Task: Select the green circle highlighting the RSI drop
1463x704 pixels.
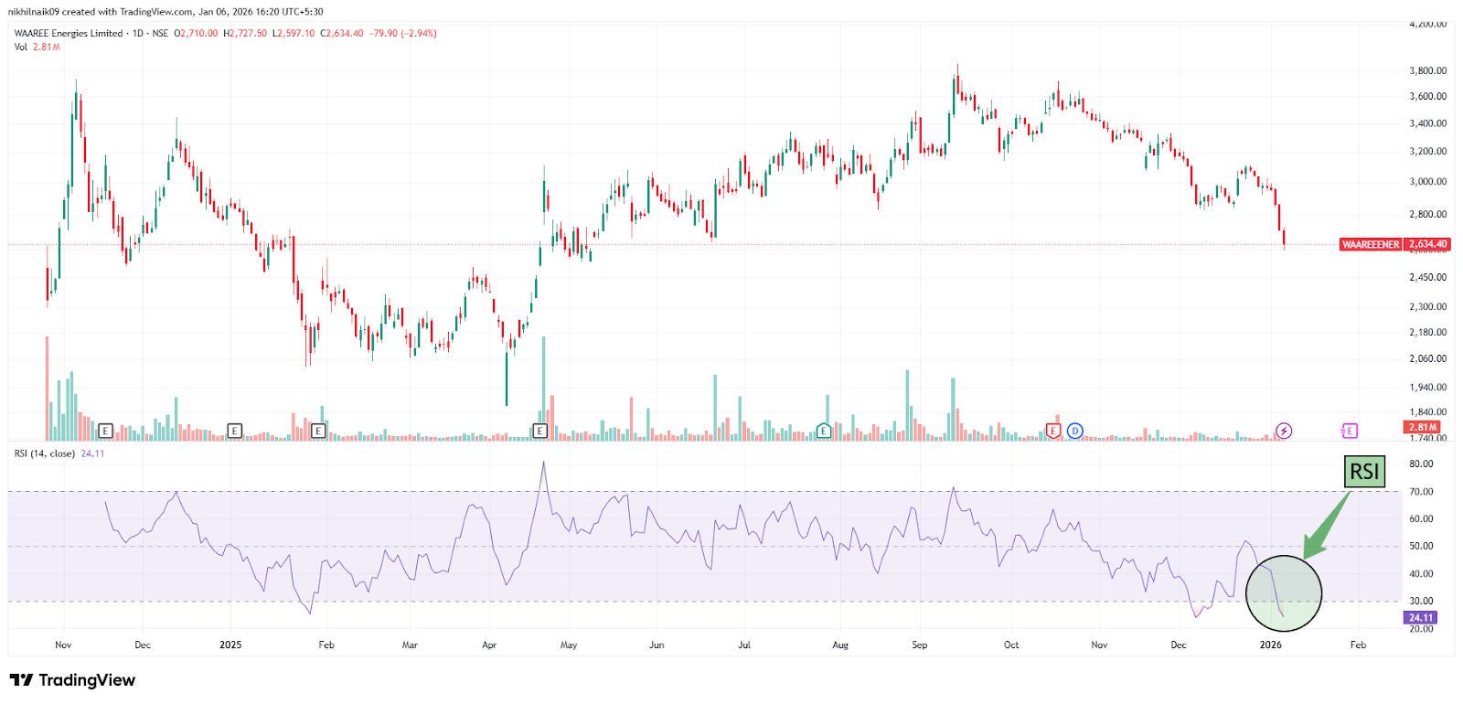Action: click(1284, 593)
